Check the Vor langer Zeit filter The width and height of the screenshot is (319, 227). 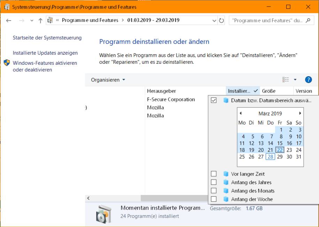pyautogui.click(x=214, y=174)
